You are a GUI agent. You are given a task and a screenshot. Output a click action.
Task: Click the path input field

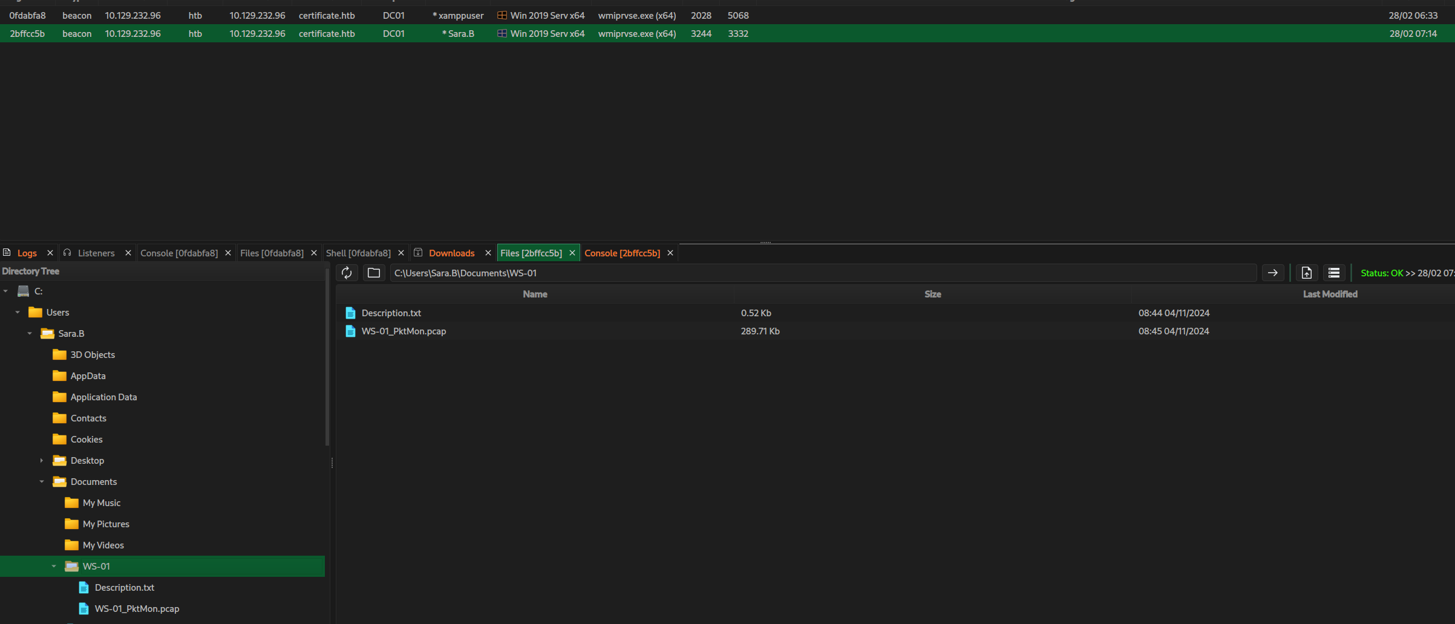(x=823, y=273)
